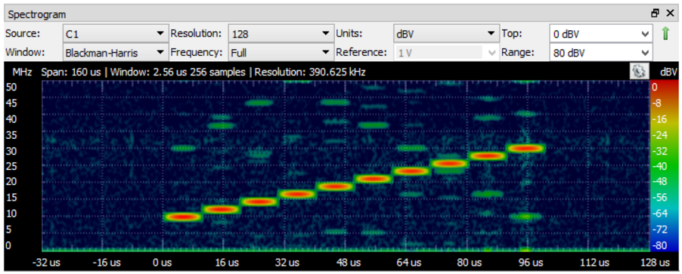
Task: Click the Range: label
Action: (517, 53)
